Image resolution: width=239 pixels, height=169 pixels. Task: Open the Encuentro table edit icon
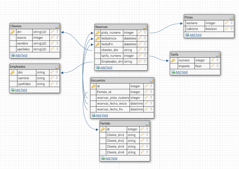pos(151,80)
